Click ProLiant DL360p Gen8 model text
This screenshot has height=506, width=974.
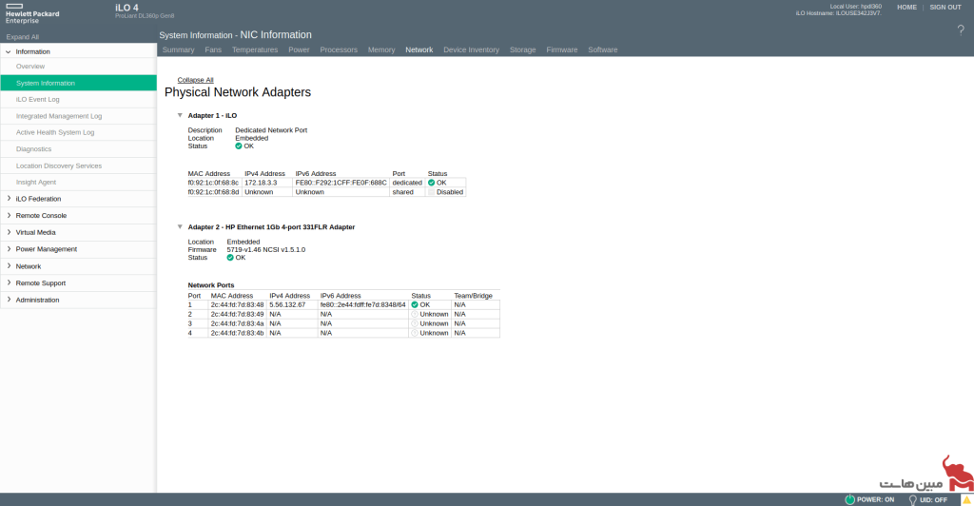pyautogui.click(x=145, y=16)
